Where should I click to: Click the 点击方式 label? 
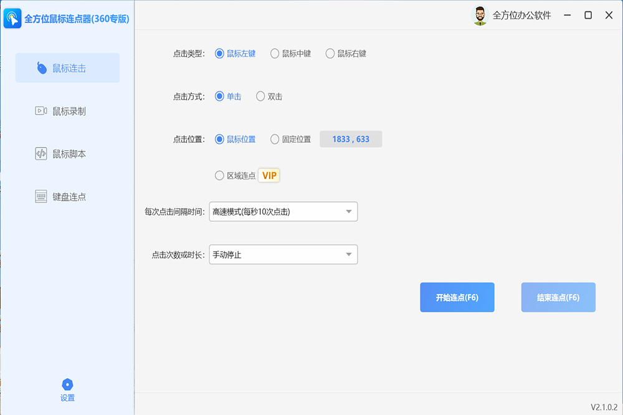[x=189, y=97]
